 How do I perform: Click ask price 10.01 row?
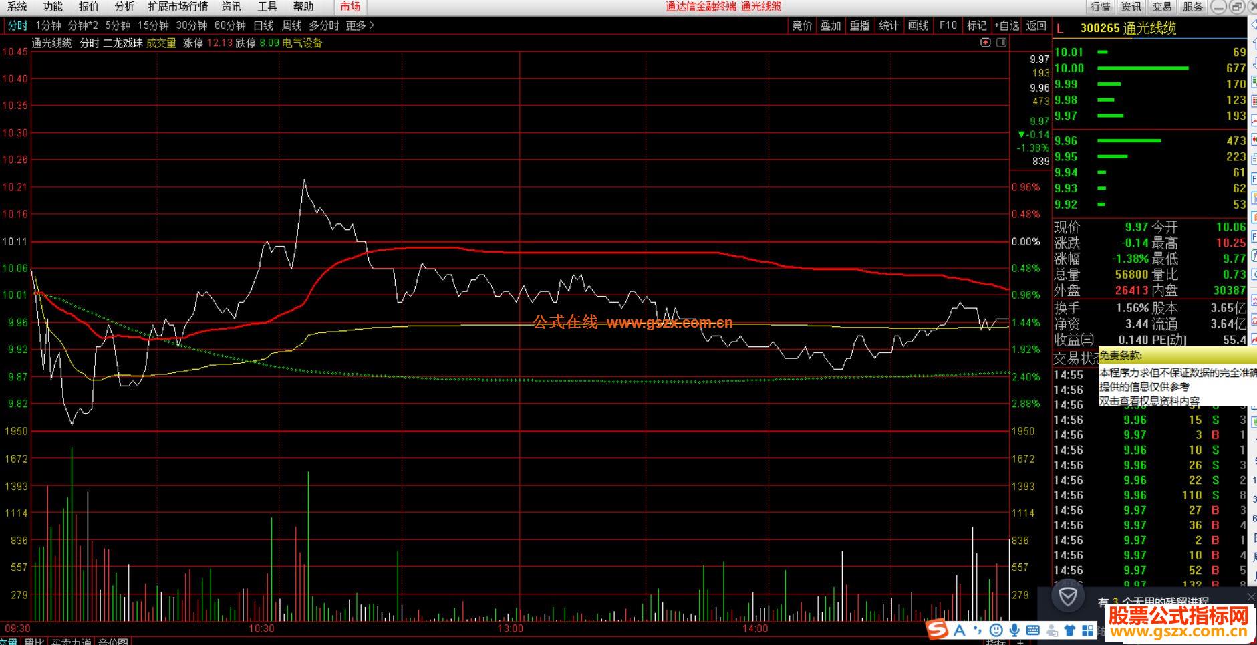1150,52
